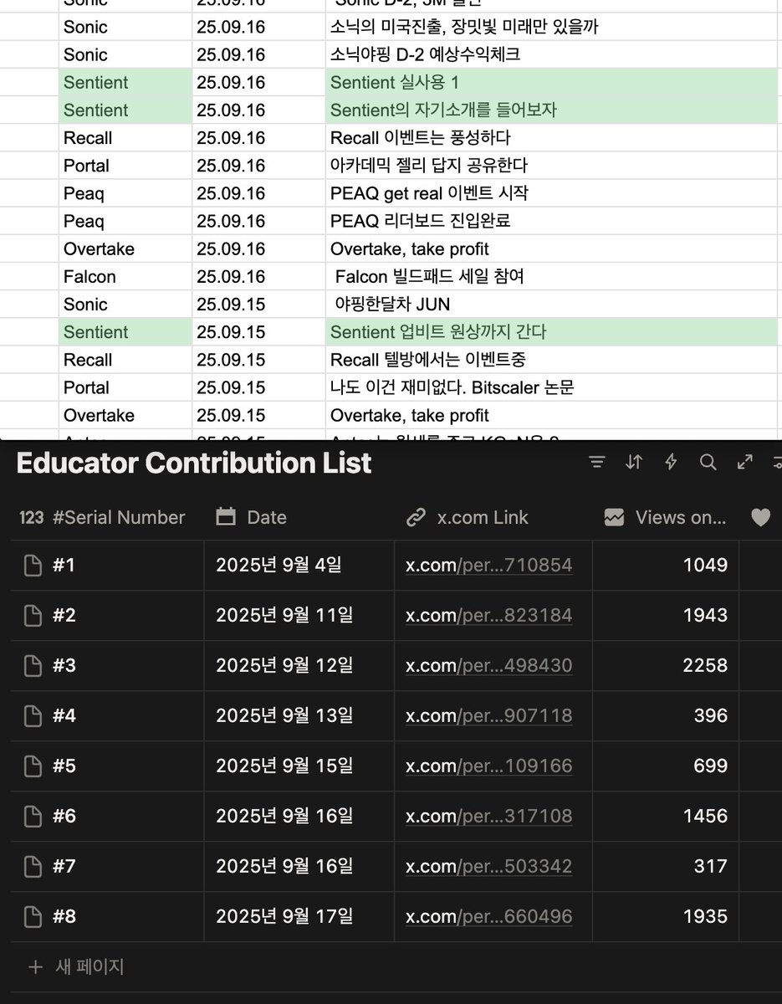The width and height of the screenshot is (782, 1004).
Task: Add a new page with 새 페이지
Action: 76,967
